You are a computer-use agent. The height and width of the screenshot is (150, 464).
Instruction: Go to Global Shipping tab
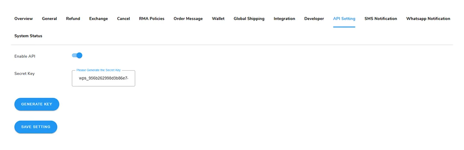249,19
